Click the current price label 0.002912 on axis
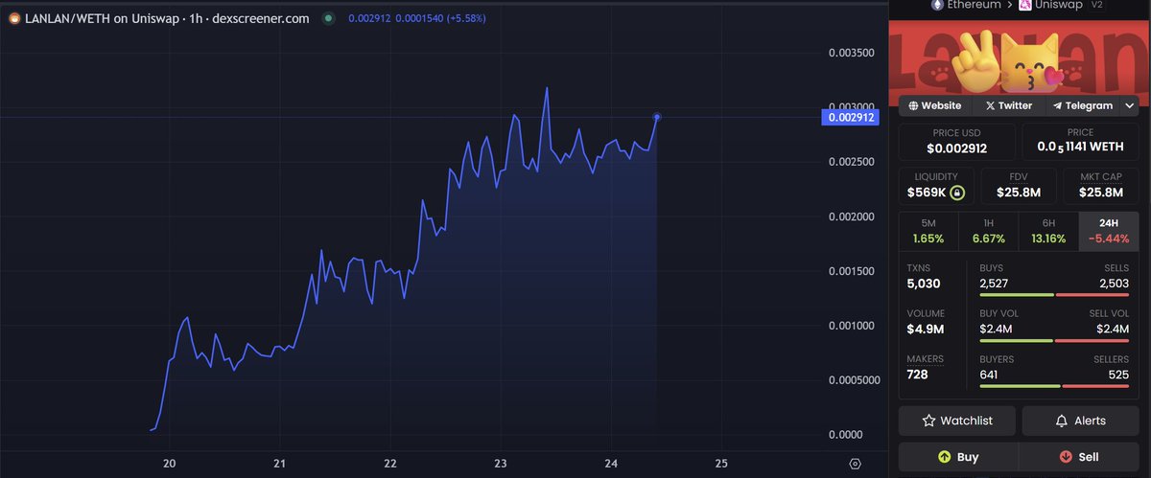Image resolution: width=1151 pixels, height=478 pixels. tap(850, 118)
